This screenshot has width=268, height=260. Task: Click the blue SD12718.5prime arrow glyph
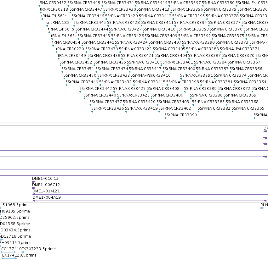[2, 240]
